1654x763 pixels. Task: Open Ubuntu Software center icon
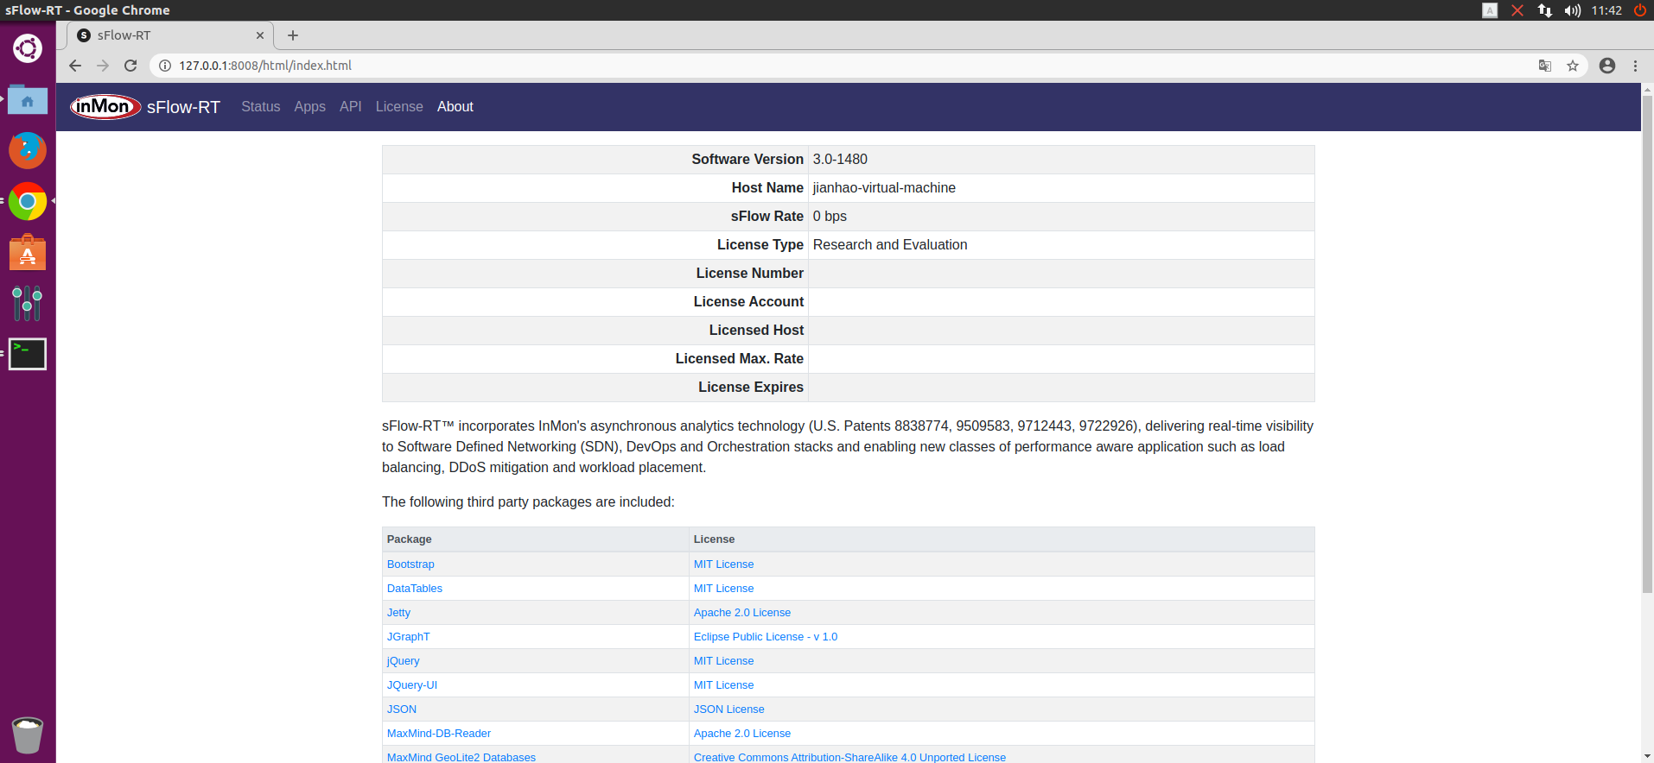coord(28,252)
